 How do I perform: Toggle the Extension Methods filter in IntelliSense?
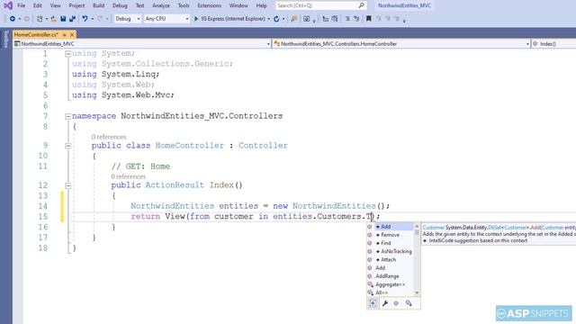click(x=409, y=303)
